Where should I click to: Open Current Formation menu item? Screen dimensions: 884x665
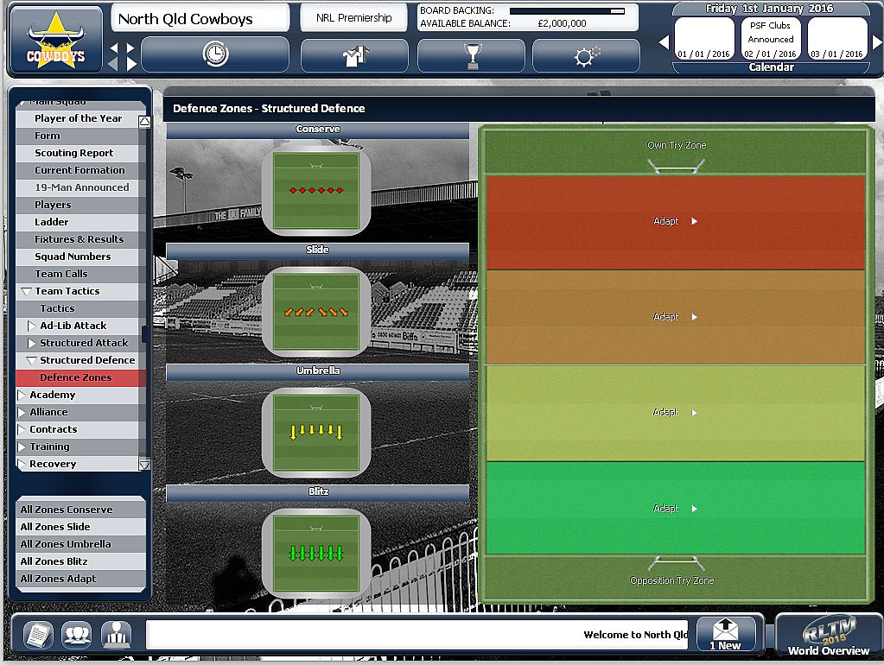78,170
